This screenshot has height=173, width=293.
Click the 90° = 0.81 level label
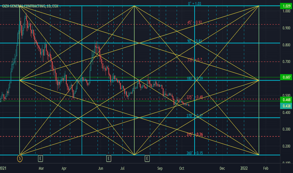pos(195,41)
